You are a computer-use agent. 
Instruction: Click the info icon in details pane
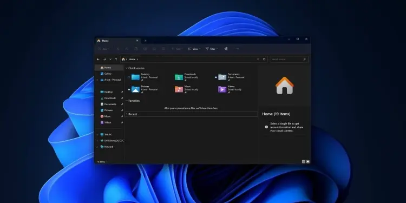[x=266, y=127]
